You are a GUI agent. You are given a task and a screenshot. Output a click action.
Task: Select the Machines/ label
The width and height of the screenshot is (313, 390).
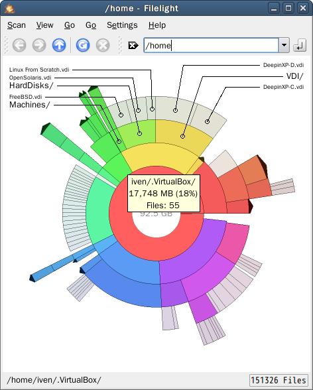(30, 105)
